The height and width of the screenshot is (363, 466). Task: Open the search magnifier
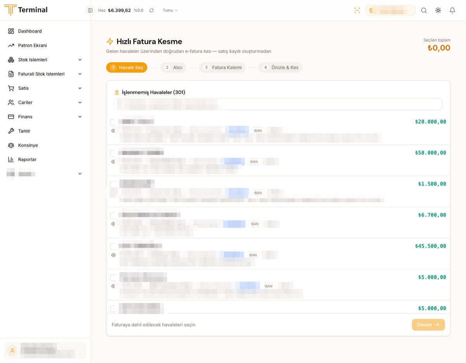(424, 11)
